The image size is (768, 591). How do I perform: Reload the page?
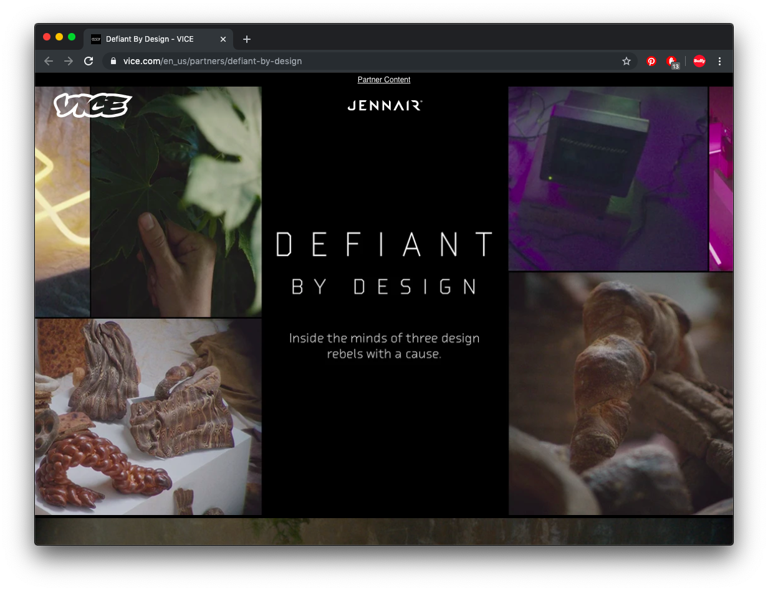pos(89,61)
